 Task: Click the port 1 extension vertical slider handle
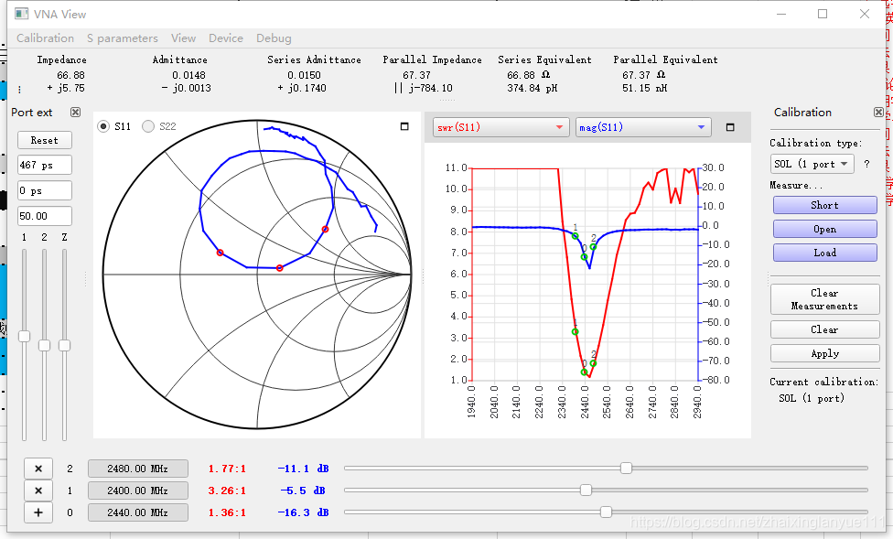(x=24, y=336)
